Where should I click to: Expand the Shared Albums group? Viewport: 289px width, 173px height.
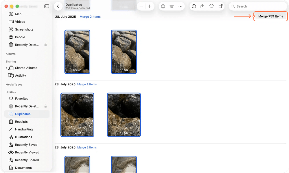click(6, 68)
